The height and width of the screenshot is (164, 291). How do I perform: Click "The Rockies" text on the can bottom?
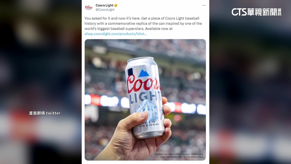click(x=149, y=125)
